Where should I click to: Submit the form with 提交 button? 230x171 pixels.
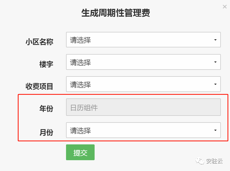[x=80, y=152]
